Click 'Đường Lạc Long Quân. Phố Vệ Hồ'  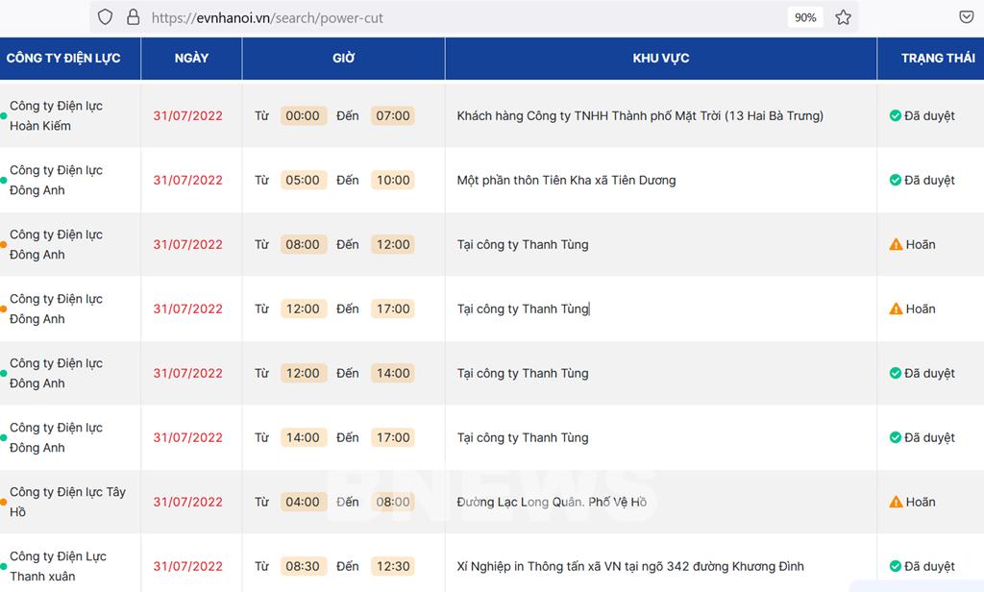[x=552, y=502]
